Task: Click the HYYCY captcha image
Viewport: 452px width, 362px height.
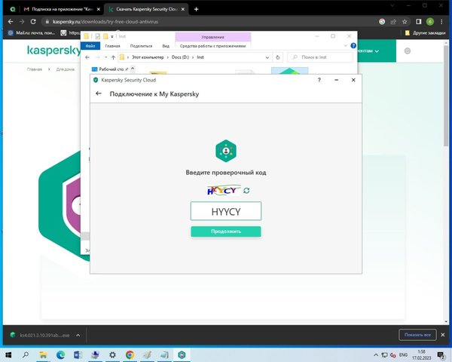Action: (x=224, y=191)
